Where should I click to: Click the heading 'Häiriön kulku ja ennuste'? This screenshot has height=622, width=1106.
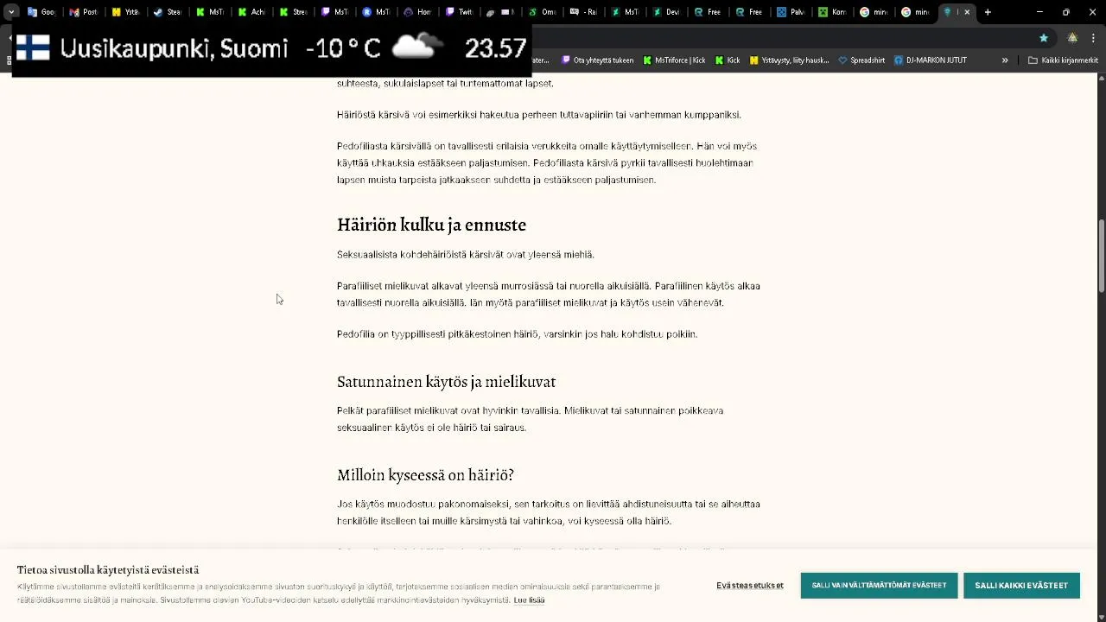tap(431, 225)
